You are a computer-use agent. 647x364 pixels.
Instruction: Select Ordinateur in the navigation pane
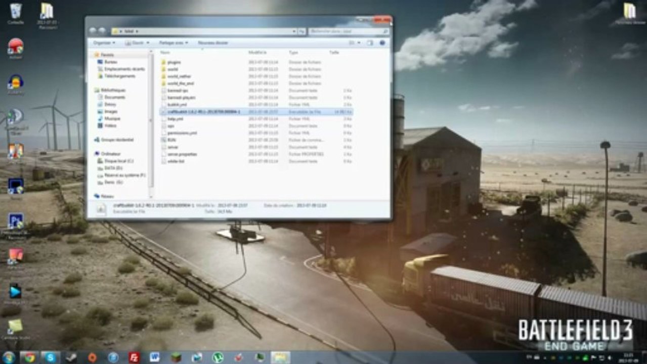[108, 153]
